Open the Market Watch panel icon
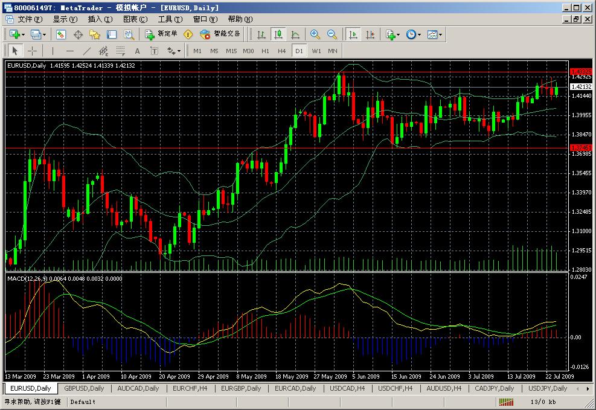 click(61, 34)
